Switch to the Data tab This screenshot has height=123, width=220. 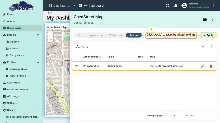click(80, 35)
